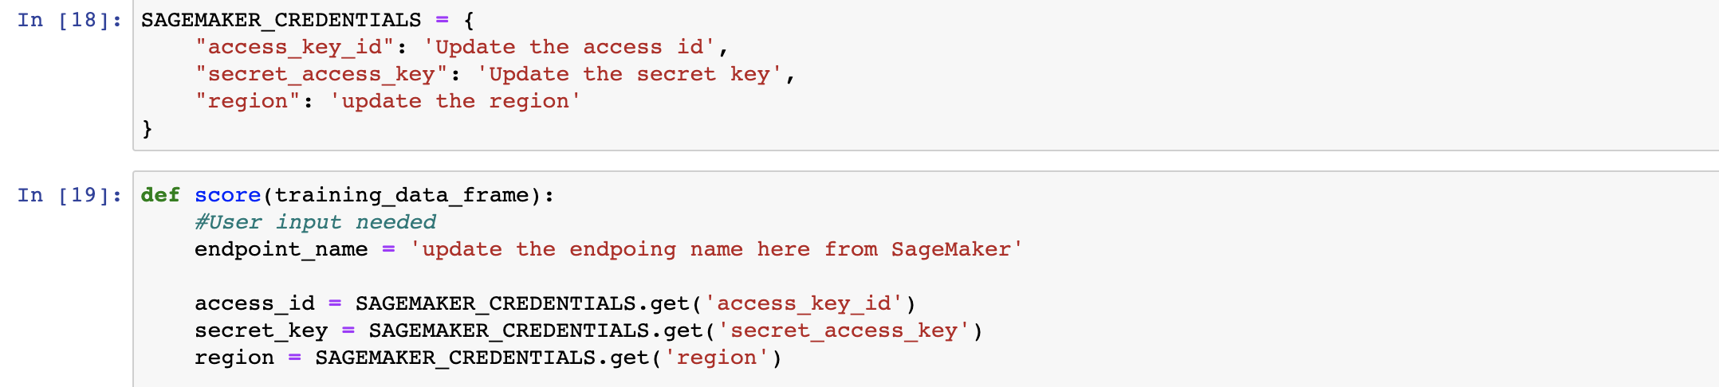Image resolution: width=1719 pixels, height=387 pixels.
Task: Click the endpoint name placeholder string
Action: point(715,249)
